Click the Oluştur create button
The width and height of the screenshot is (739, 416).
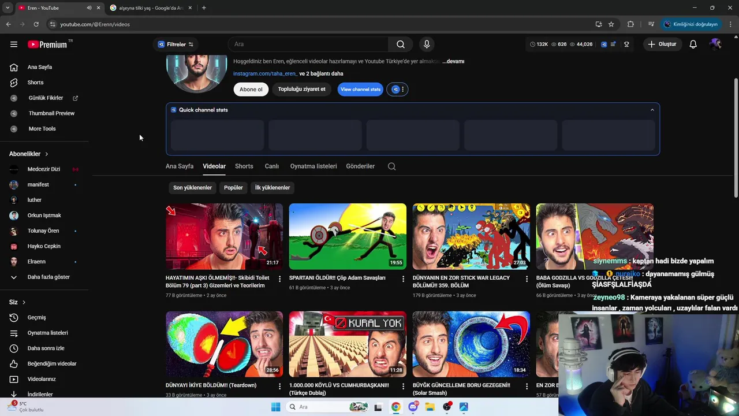click(662, 44)
